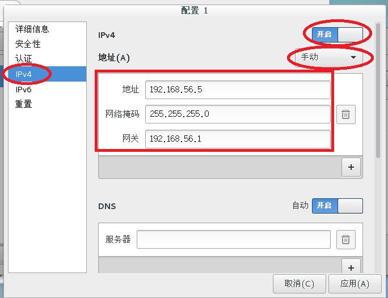This screenshot has width=388, height=298.
Task: Click the vertical scrollbar on the right
Action: pyautogui.click(x=378, y=91)
